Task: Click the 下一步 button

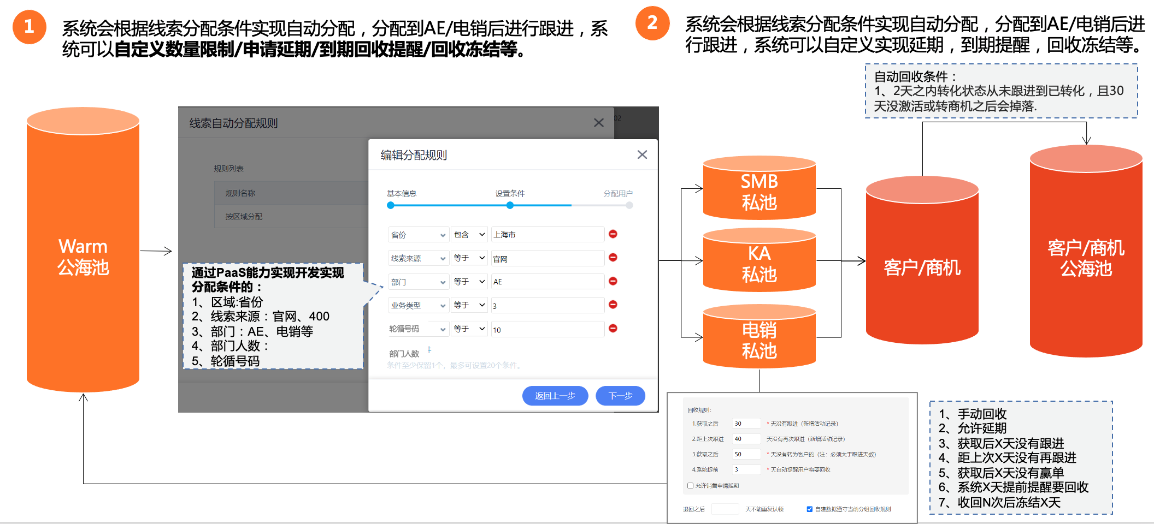Action: pos(620,396)
